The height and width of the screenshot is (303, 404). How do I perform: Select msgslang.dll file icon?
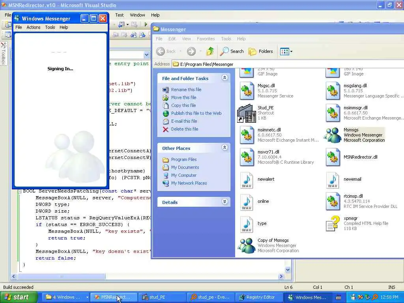pyautogui.click(x=333, y=91)
